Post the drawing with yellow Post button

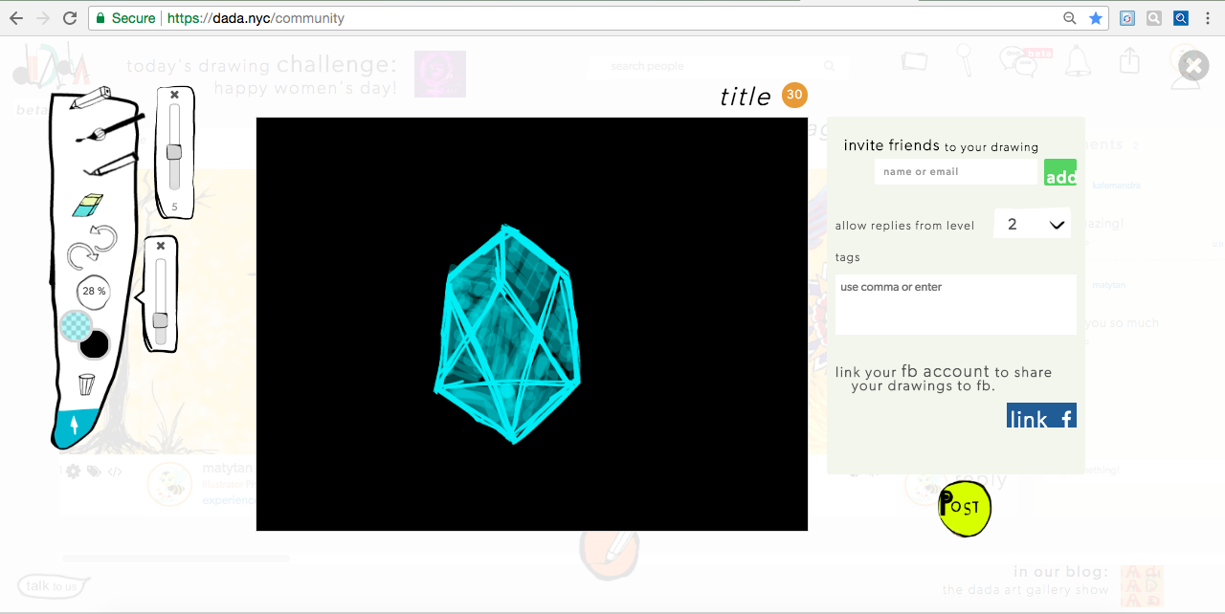[x=965, y=509]
